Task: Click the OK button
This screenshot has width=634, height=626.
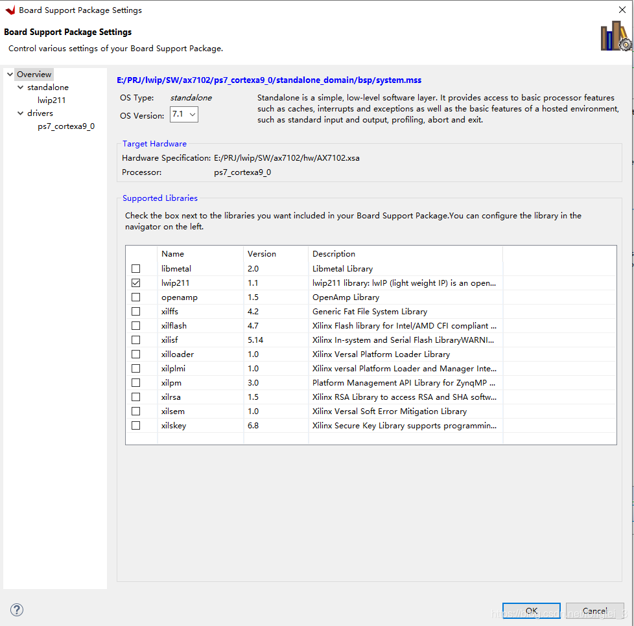Action: click(x=532, y=610)
